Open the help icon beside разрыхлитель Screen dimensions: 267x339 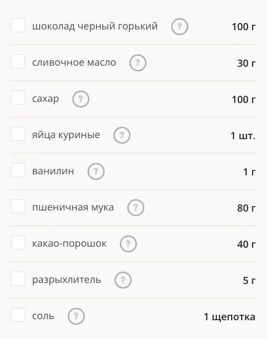(x=123, y=280)
